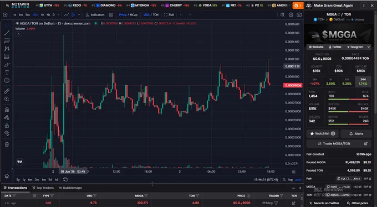This screenshot has width=377, height=207.
Task: Open Other pairs search
Action: (358, 203)
